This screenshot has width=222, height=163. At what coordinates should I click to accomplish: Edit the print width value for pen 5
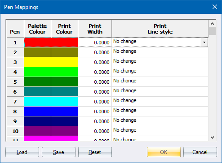[95, 82]
